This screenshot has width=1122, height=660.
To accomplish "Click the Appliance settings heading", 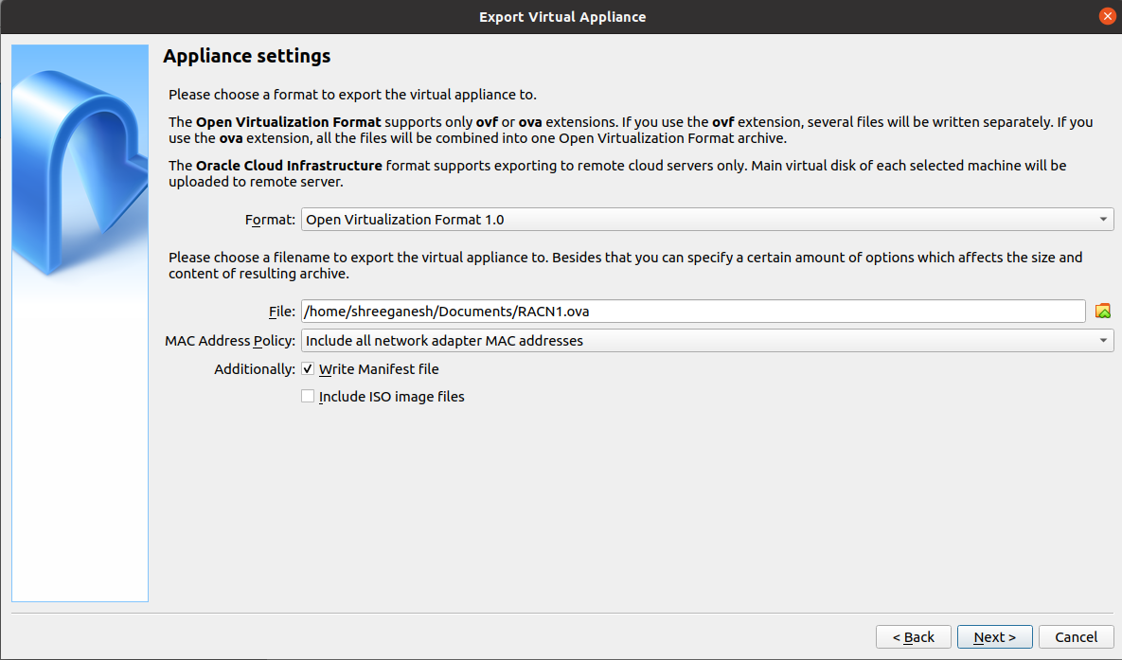I will coord(247,56).
